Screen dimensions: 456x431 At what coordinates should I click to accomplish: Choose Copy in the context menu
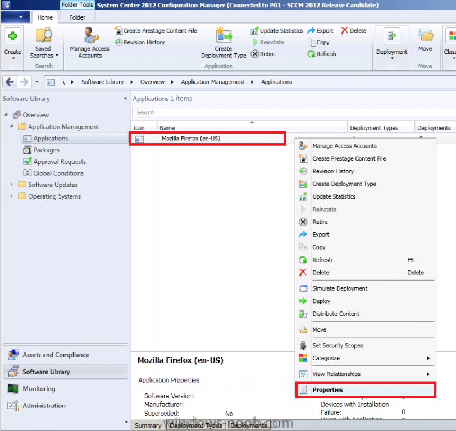click(x=366, y=247)
